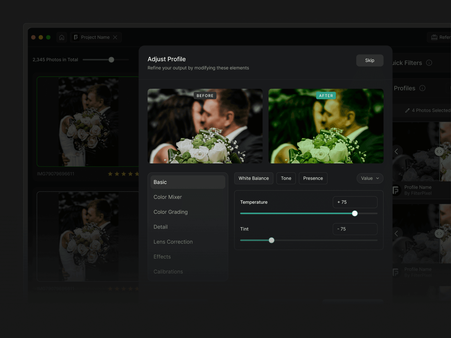Click the first Profile Name label

tap(418, 187)
